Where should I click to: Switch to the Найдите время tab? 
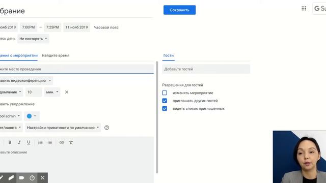click(x=56, y=55)
